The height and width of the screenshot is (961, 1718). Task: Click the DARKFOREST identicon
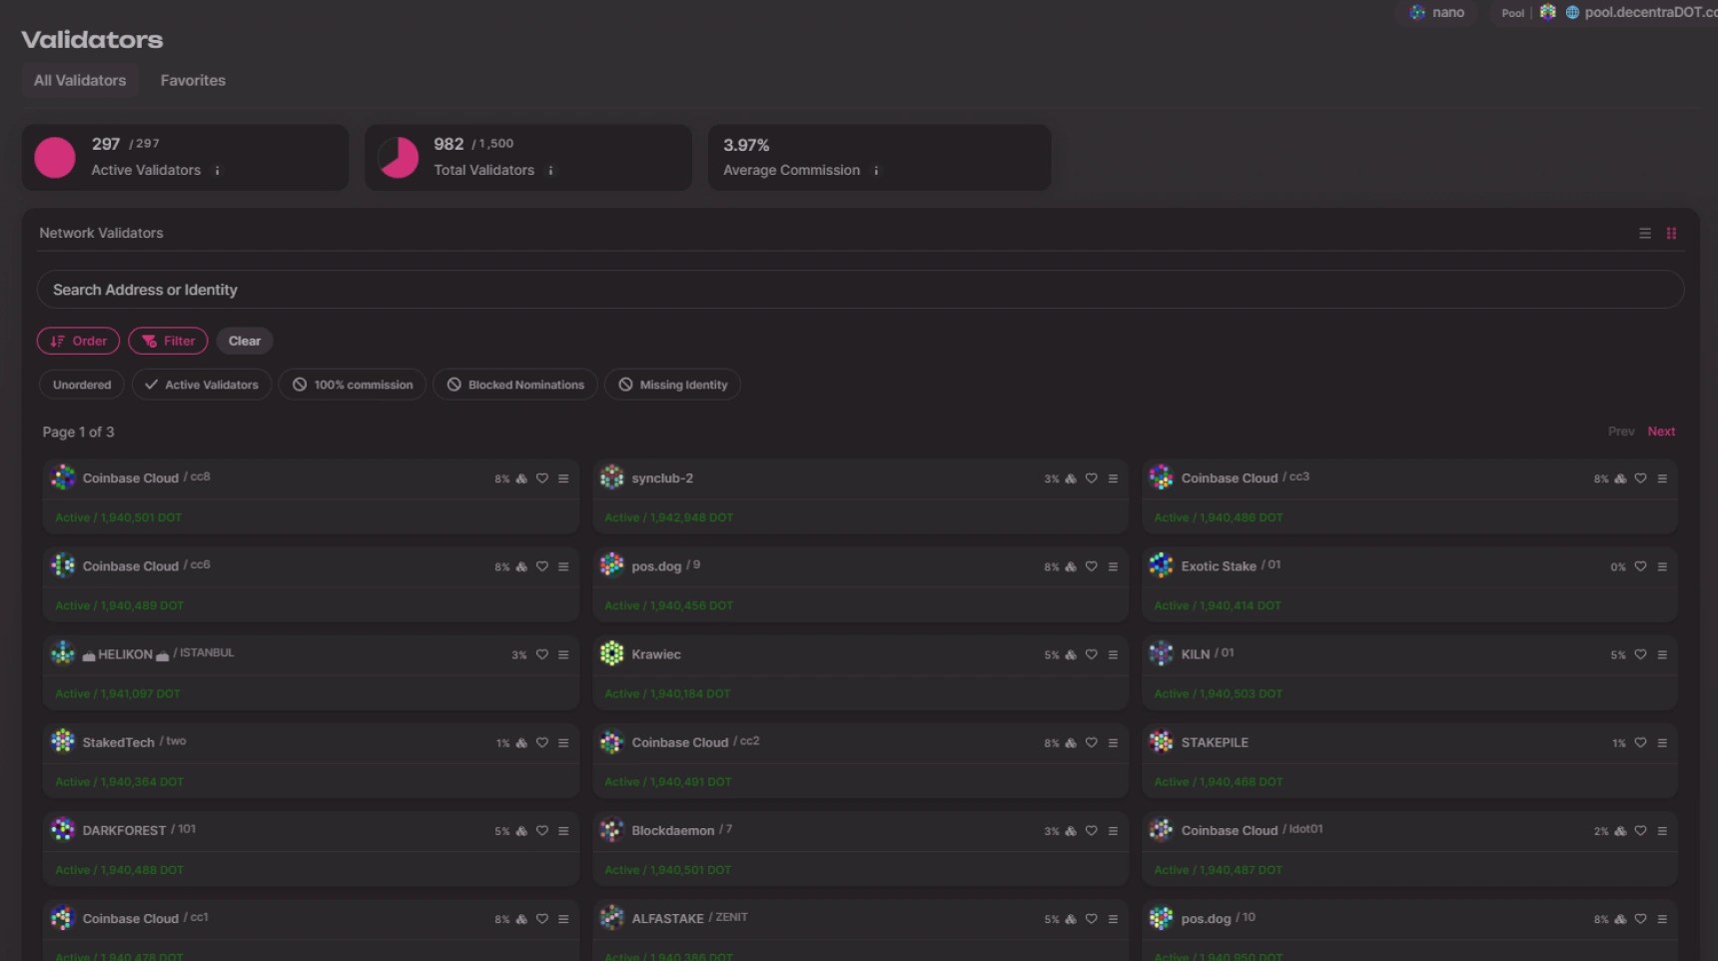point(63,830)
